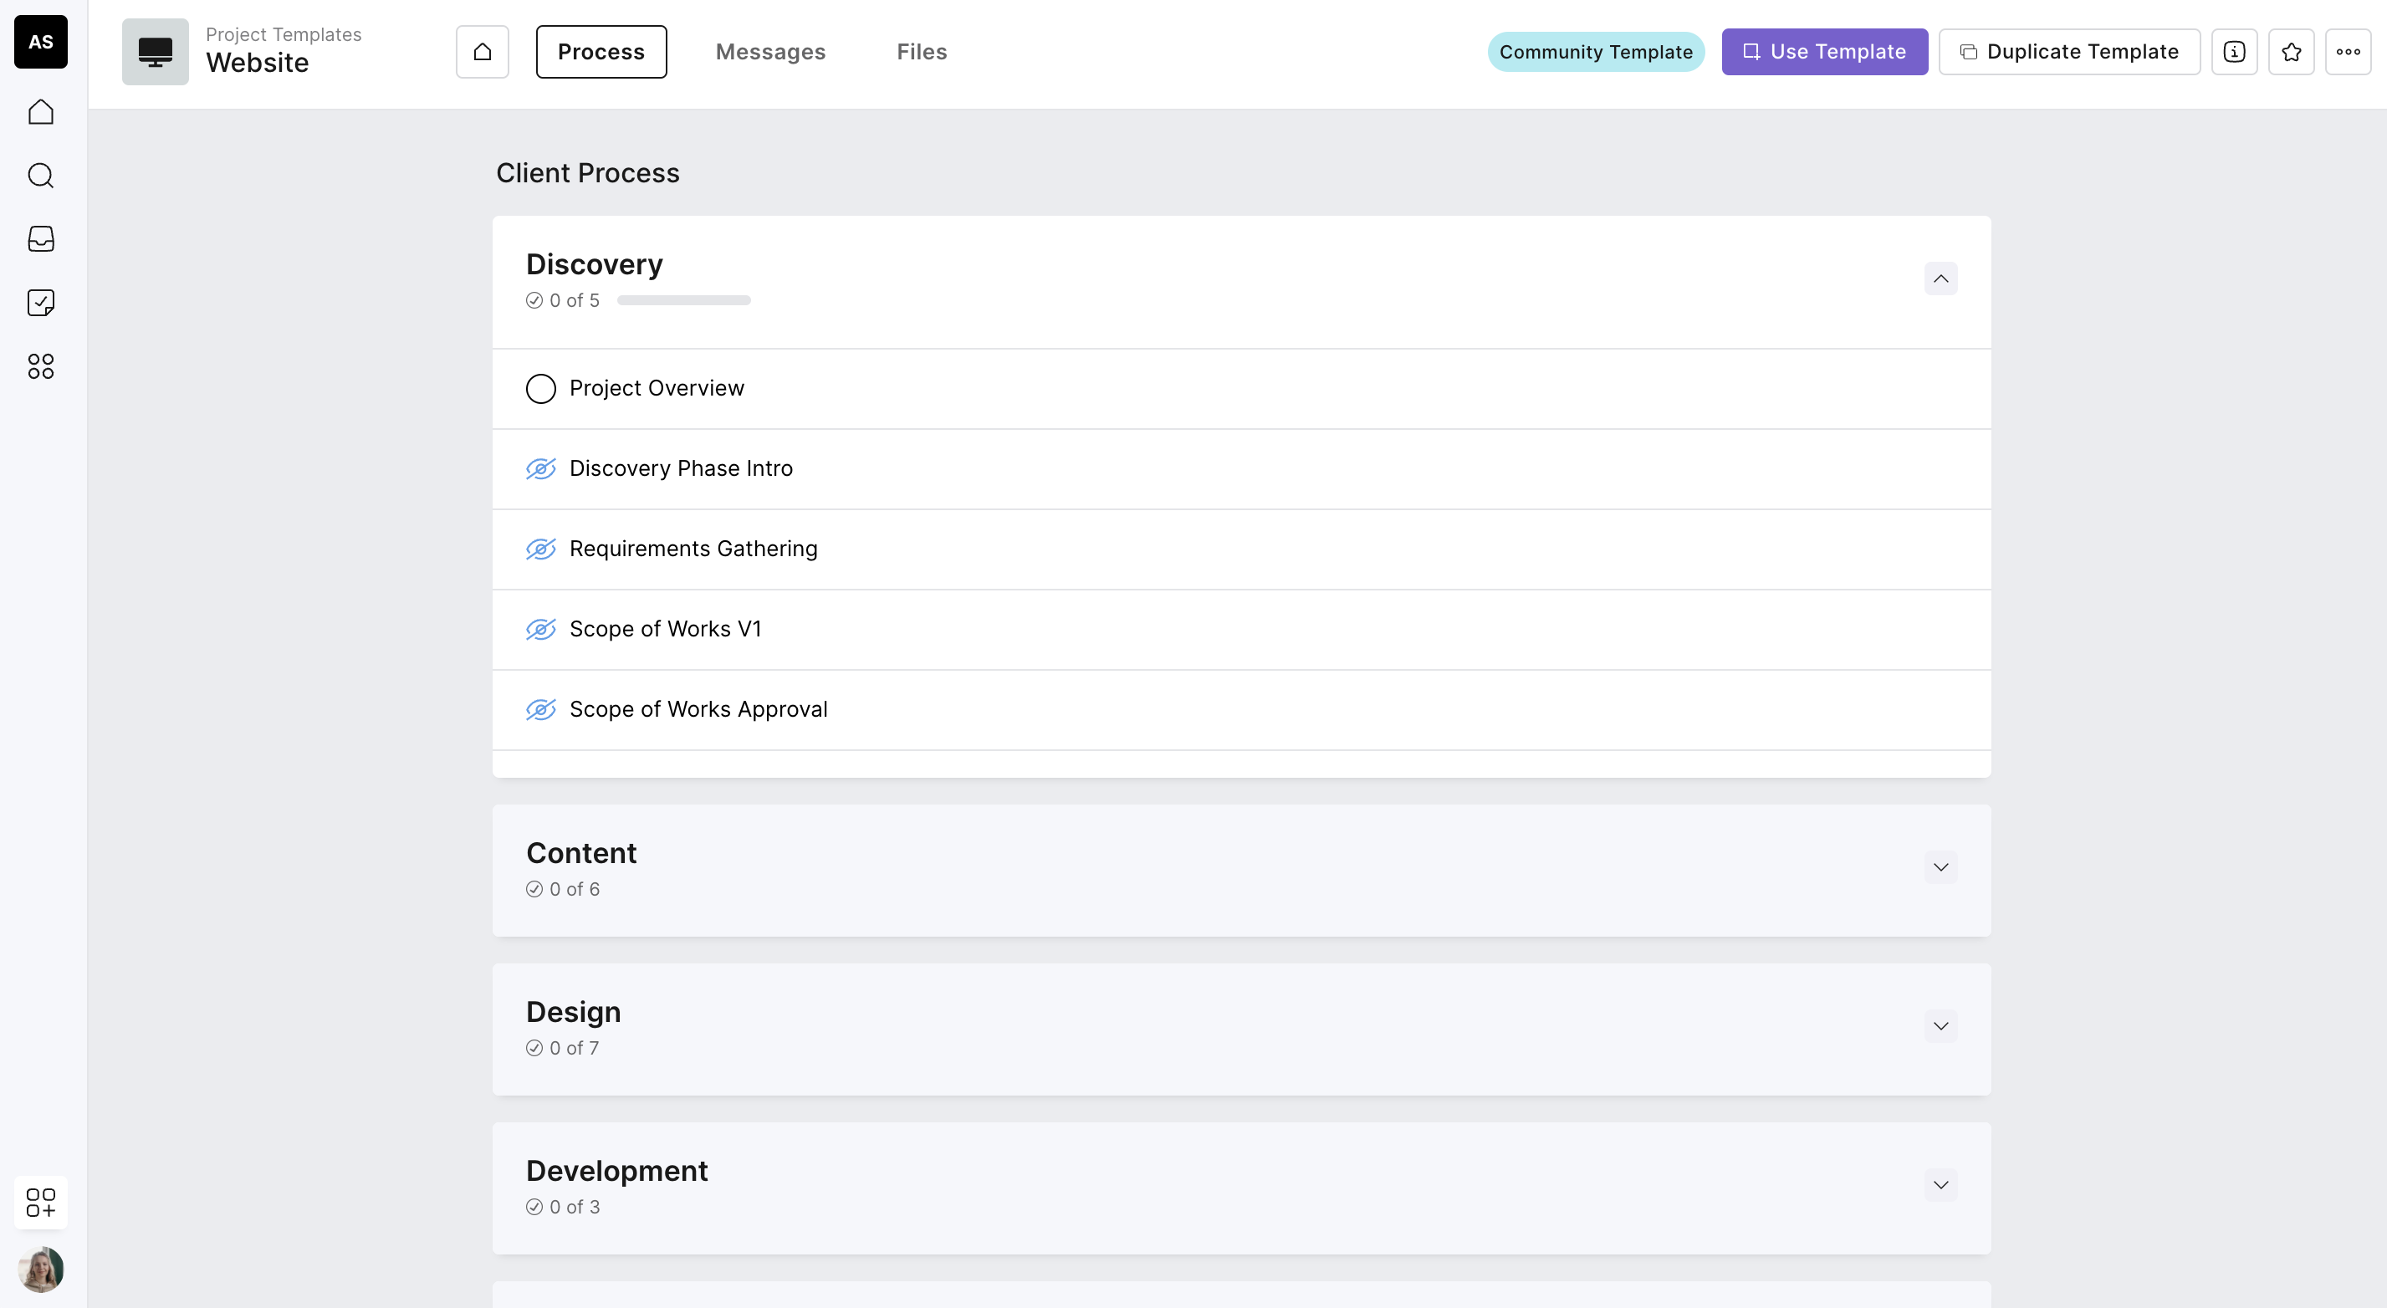Switch to the Messages tab
Image resolution: width=2387 pixels, height=1308 pixels.
point(770,52)
